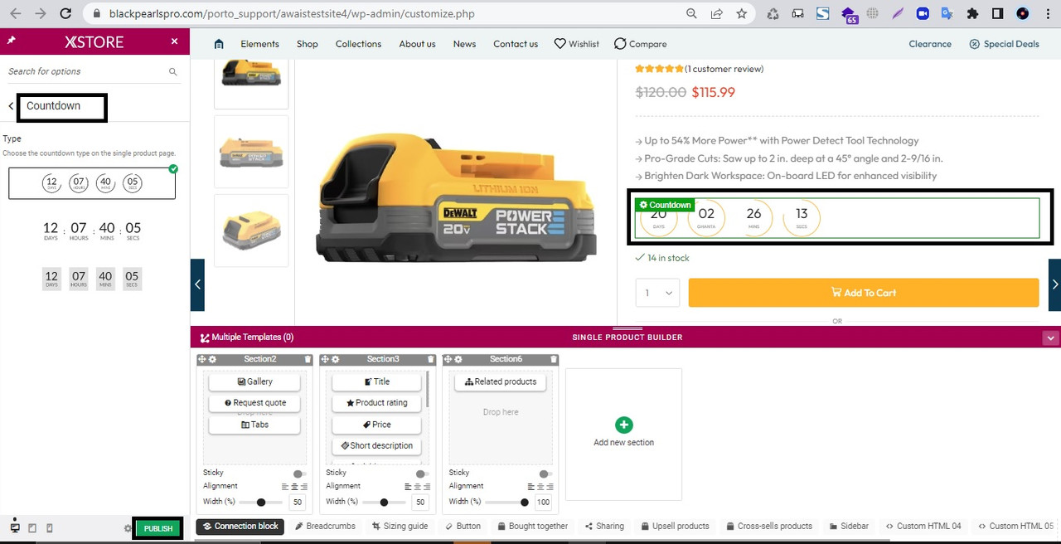This screenshot has height=544, width=1061.
Task: Open Clearance link
Action: [930, 44]
